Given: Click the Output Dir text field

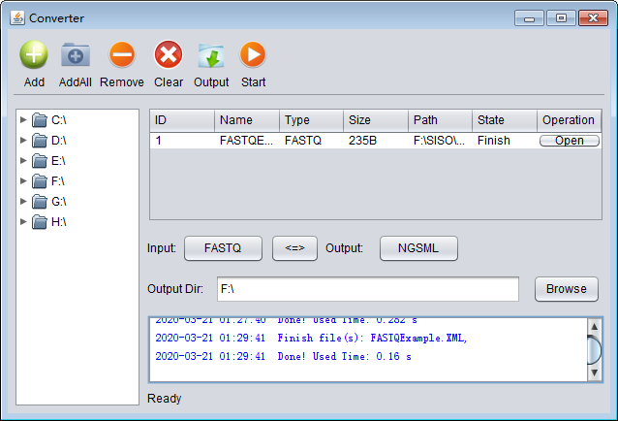Looking at the screenshot, I should pos(366,289).
